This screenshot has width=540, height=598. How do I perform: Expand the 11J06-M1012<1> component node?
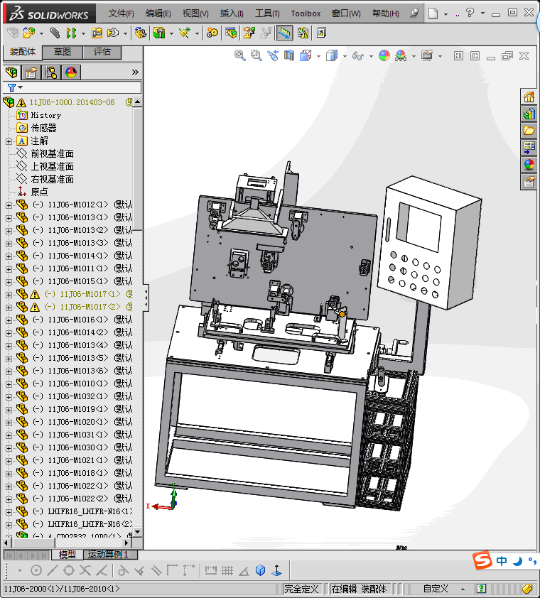9,205
